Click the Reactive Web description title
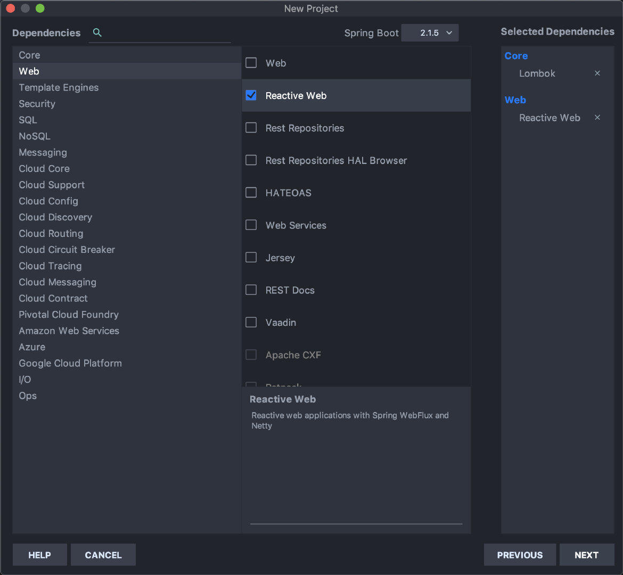 pos(283,399)
